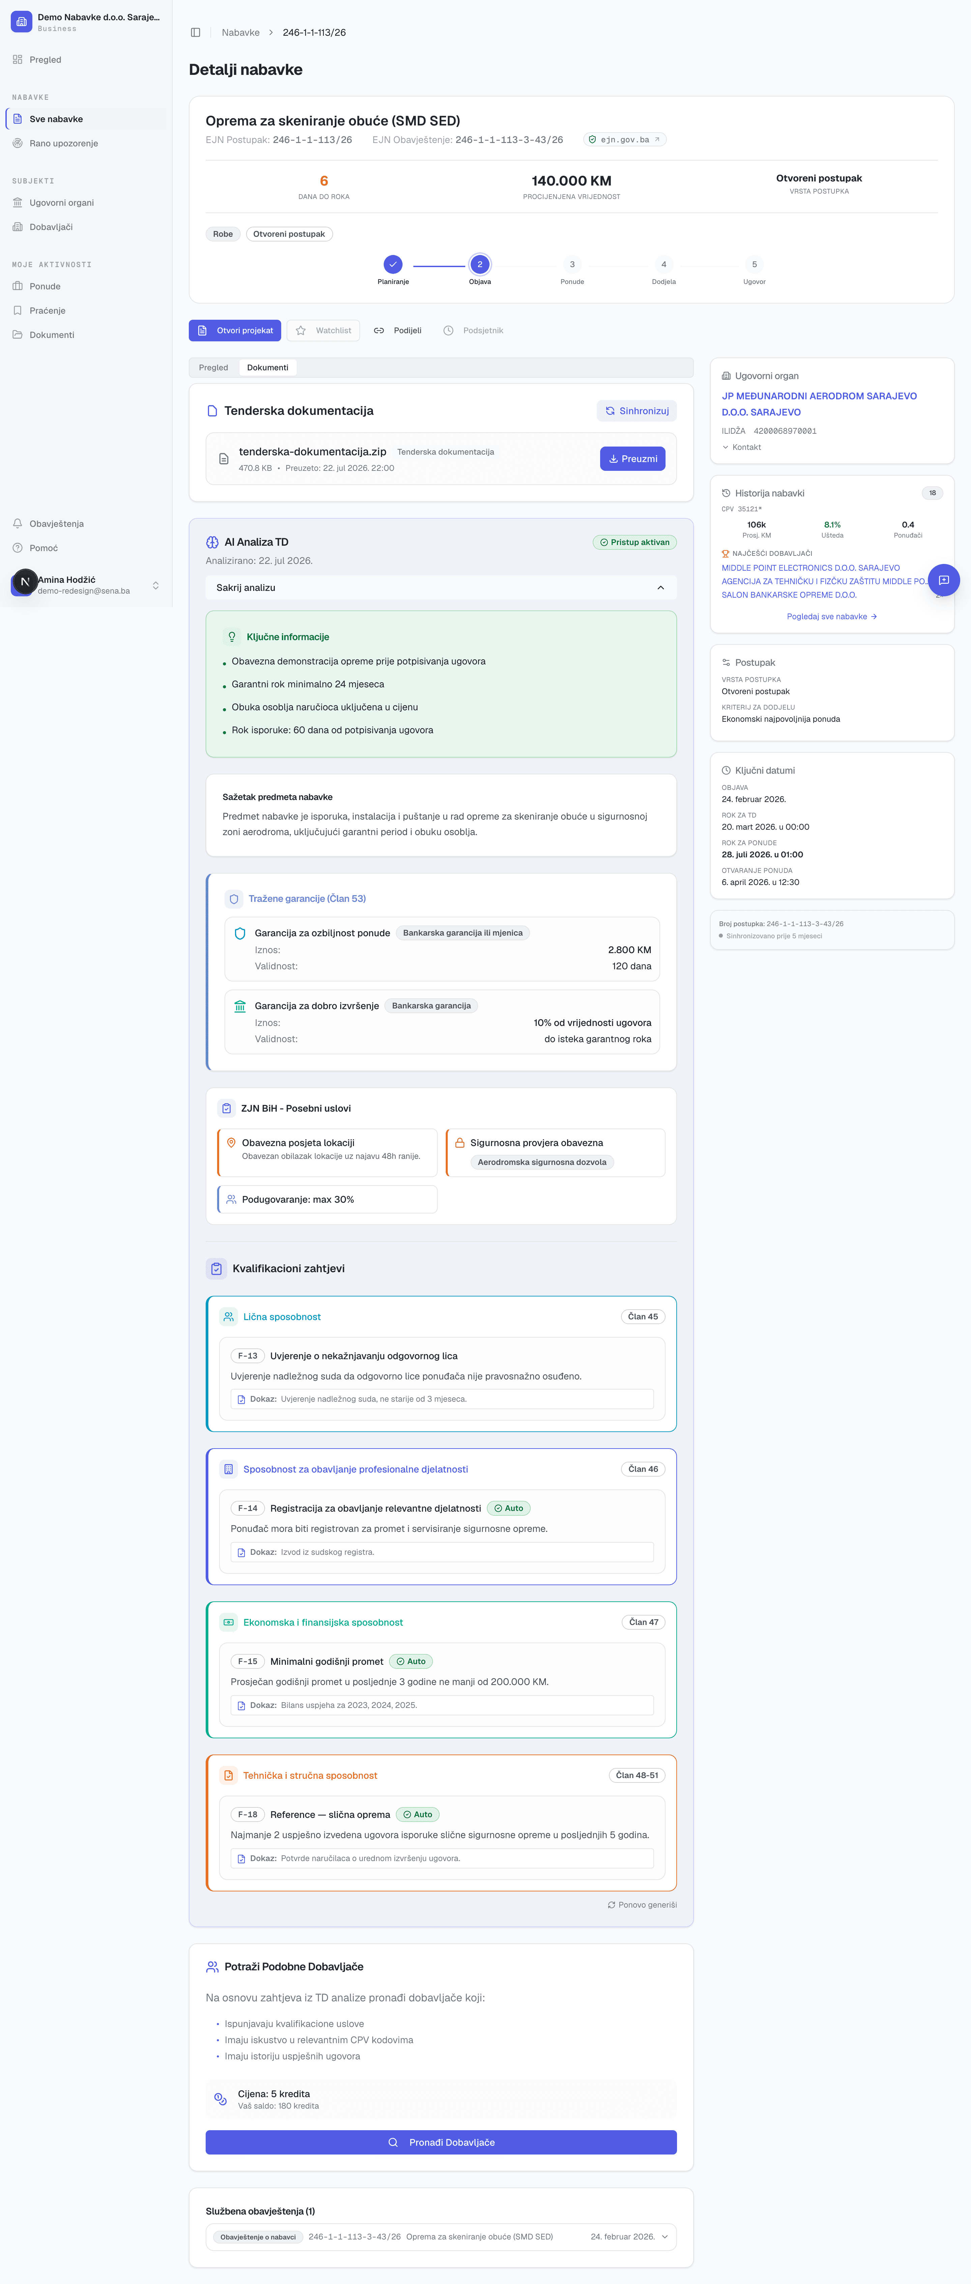Expand the Kontakt details
The height and width of the screenshot is (2284, 971).
(x=741, y=448)
